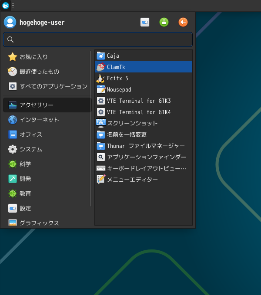Click the green lock screen icon
The image size is (261, 295).
click(x=164, y=22)
